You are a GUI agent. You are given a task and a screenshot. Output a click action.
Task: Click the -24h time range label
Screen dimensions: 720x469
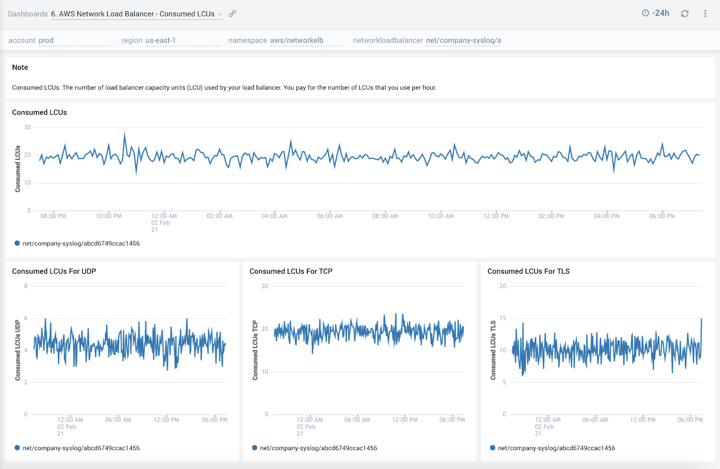point(660,13)
